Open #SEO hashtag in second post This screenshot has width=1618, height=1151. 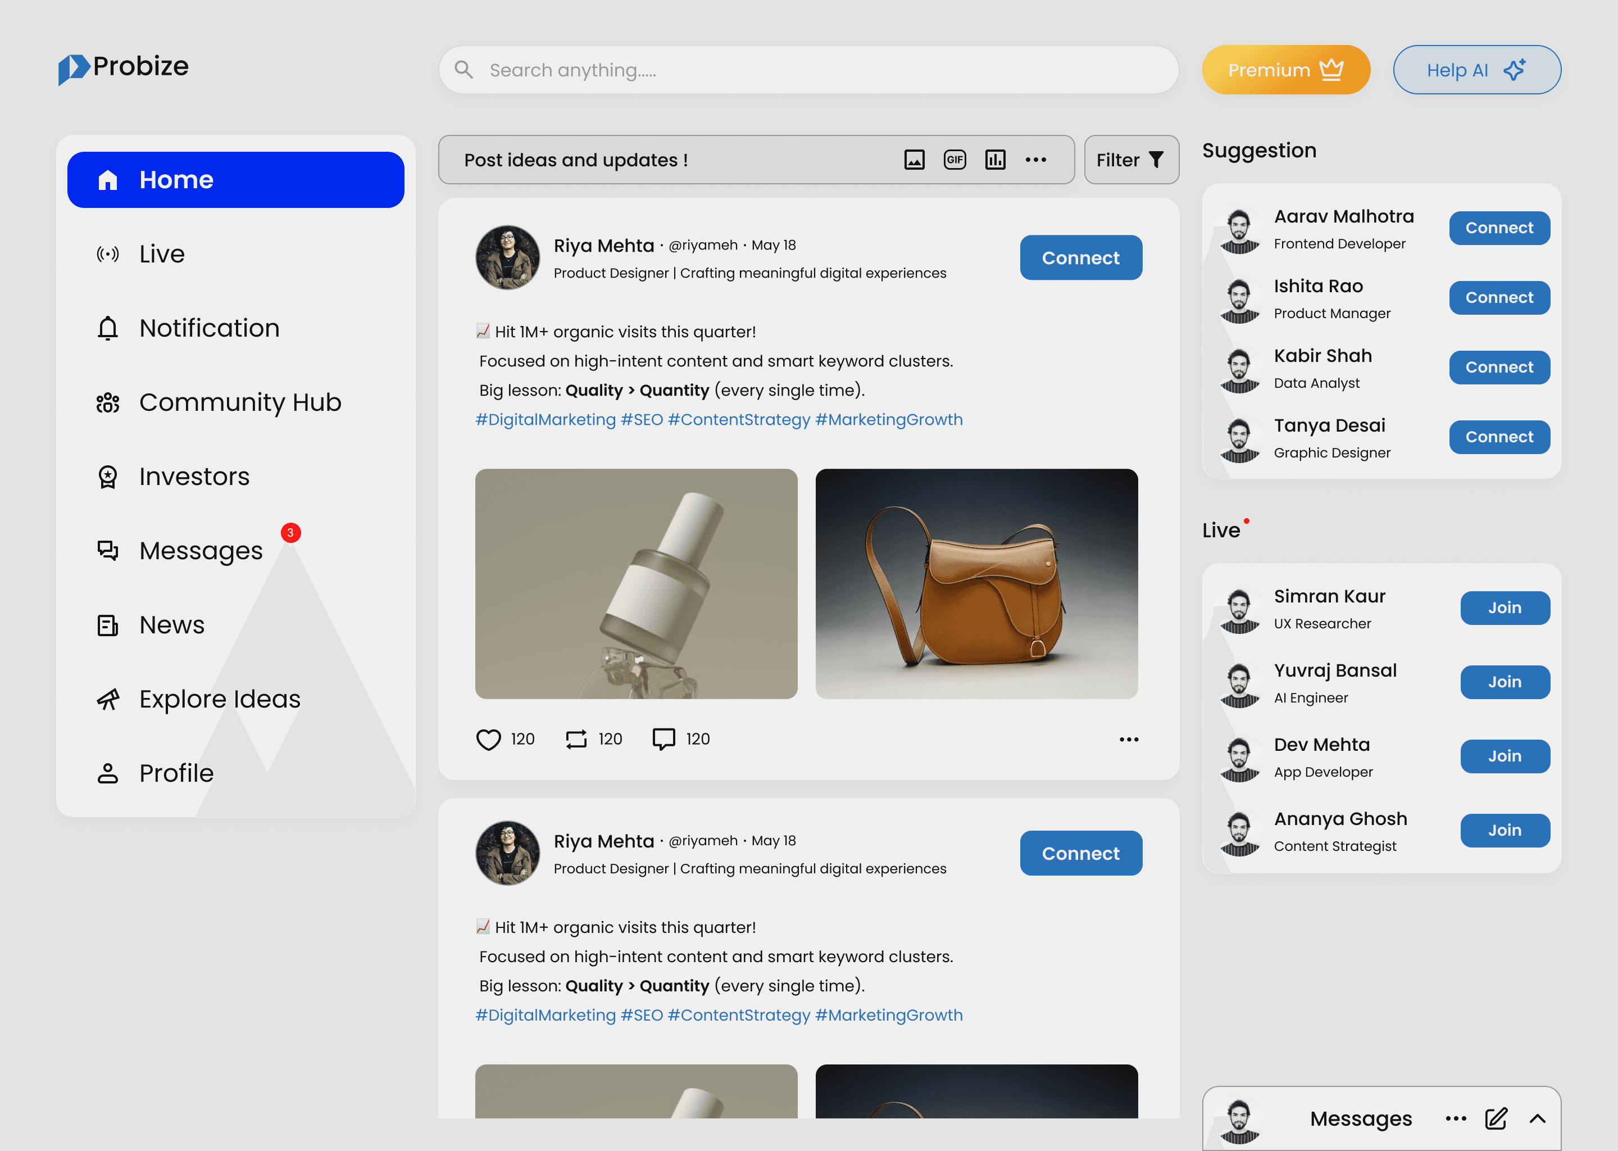click(x=642, y=1015)
